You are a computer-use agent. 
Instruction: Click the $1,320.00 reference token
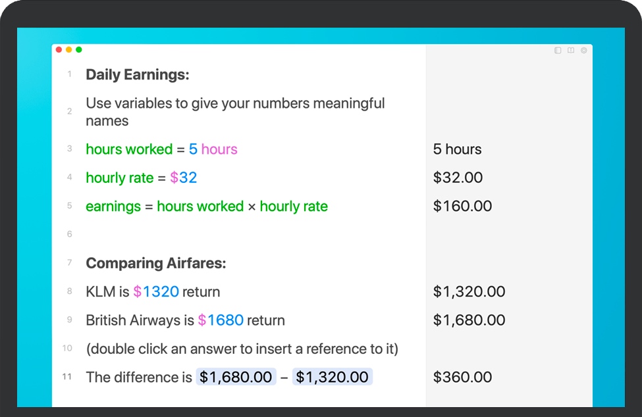tap(332, 377)
